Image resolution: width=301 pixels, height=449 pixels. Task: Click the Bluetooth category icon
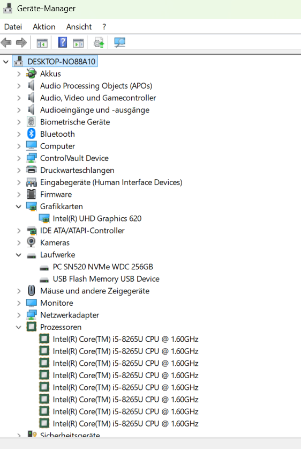31,134
